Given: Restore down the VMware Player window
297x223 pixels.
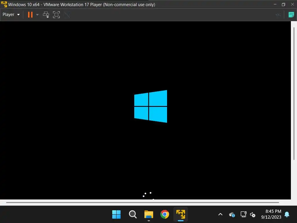Looking at the screenshot, I should pyautogui.click(x=283, y=4).
